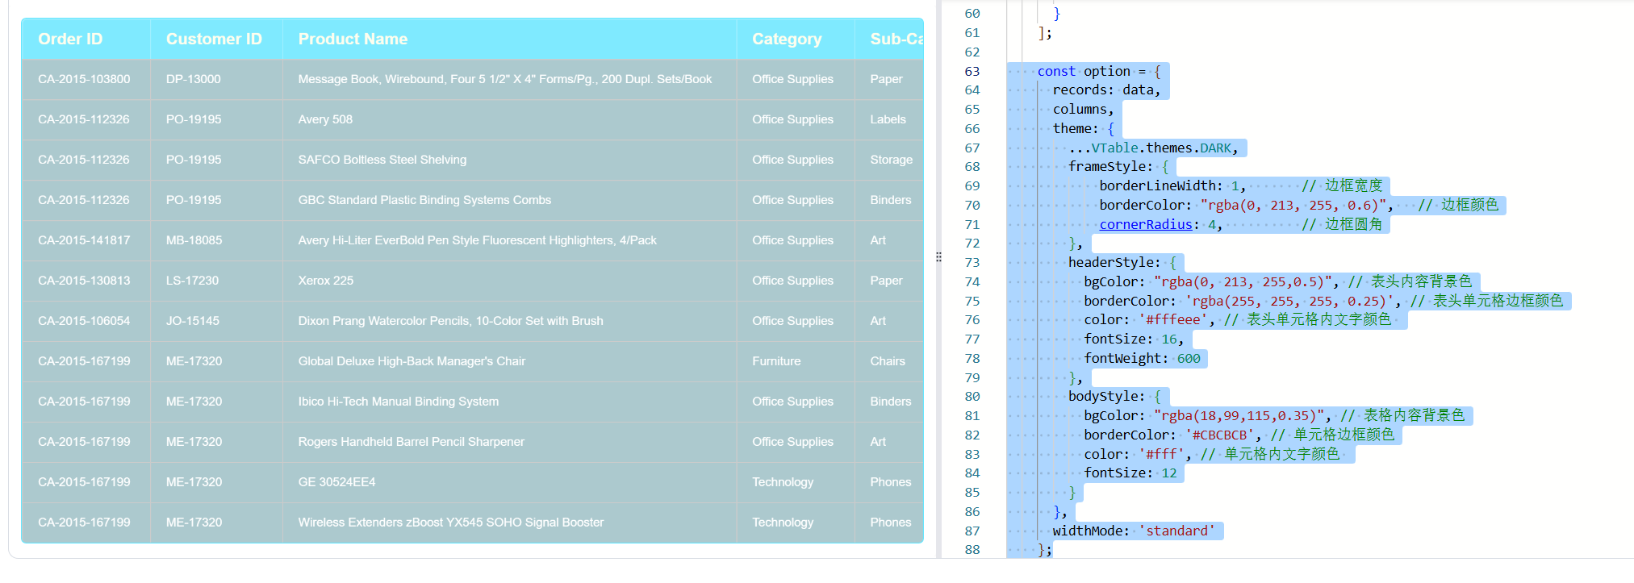Click customer ID cell LS-17230
The height and width of the screenshot is (583, 1634).
[216, 281]
